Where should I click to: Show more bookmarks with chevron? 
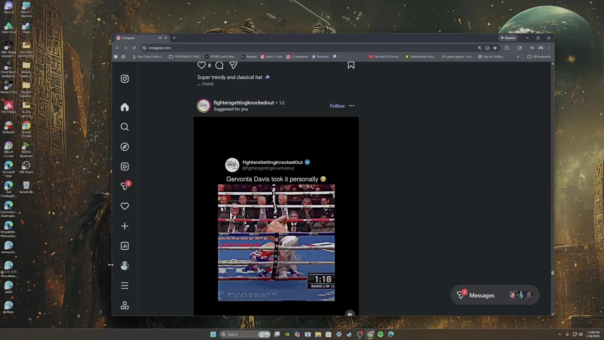(518, 57)
